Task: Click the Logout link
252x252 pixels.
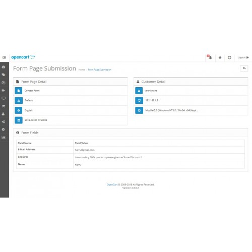Action: 243,57
